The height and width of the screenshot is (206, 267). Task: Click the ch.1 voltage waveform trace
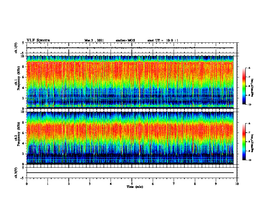click(130, 48)
